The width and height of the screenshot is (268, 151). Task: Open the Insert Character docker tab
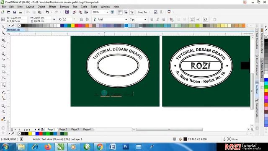click(x=257, y=65)
